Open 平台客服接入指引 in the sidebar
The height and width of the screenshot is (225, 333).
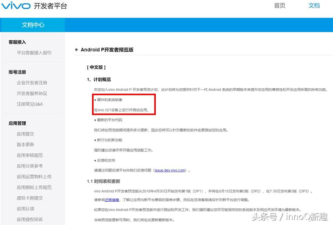point(34,52)
